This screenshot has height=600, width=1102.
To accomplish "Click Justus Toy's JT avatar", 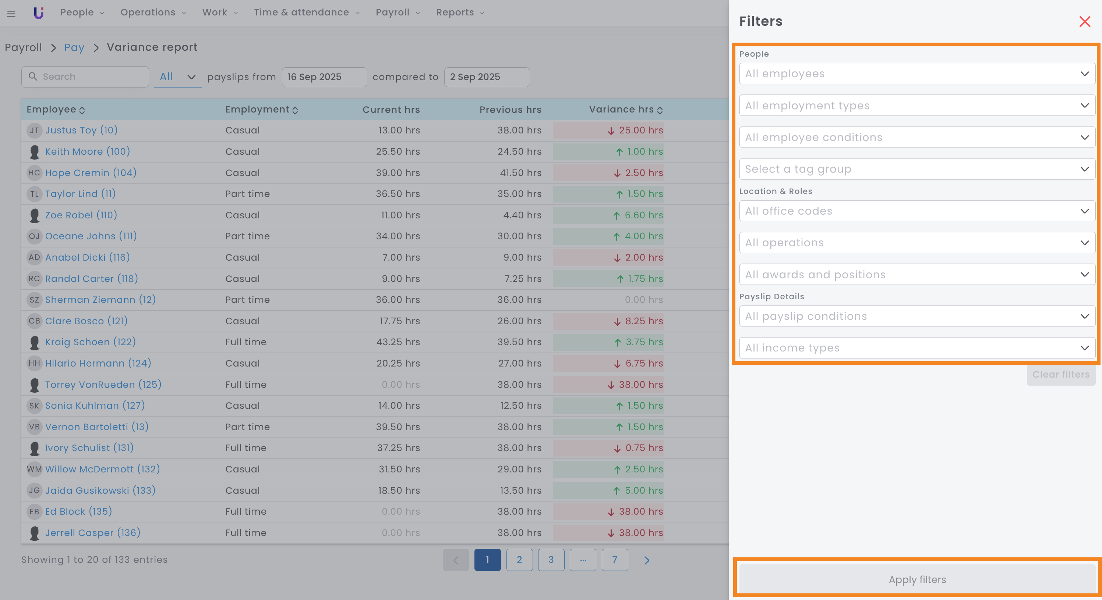I will coord(34,131).
